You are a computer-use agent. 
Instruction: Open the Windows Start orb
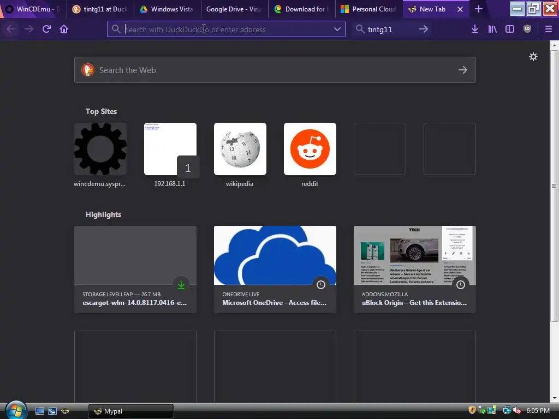tap(15, 410)
